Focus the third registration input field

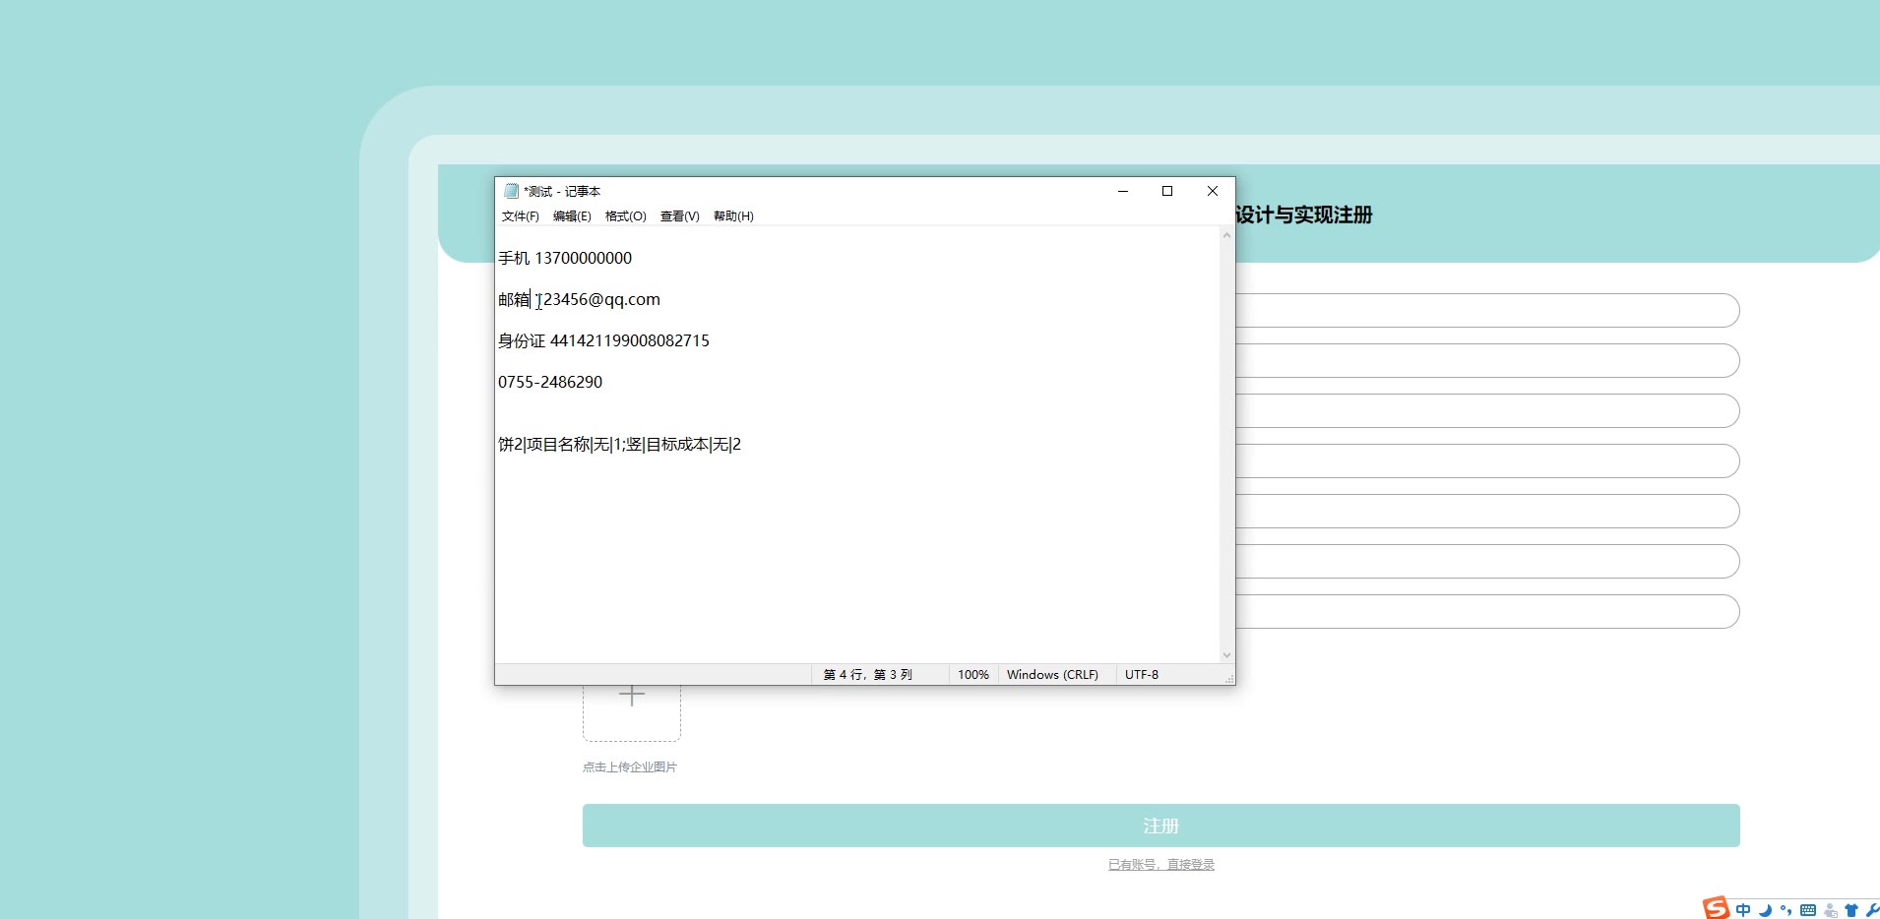tap(1487, 410)
